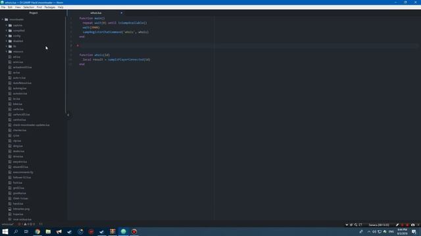Click the 'local result' code line
The image size is (421, 236).
(x=116, y=60)
